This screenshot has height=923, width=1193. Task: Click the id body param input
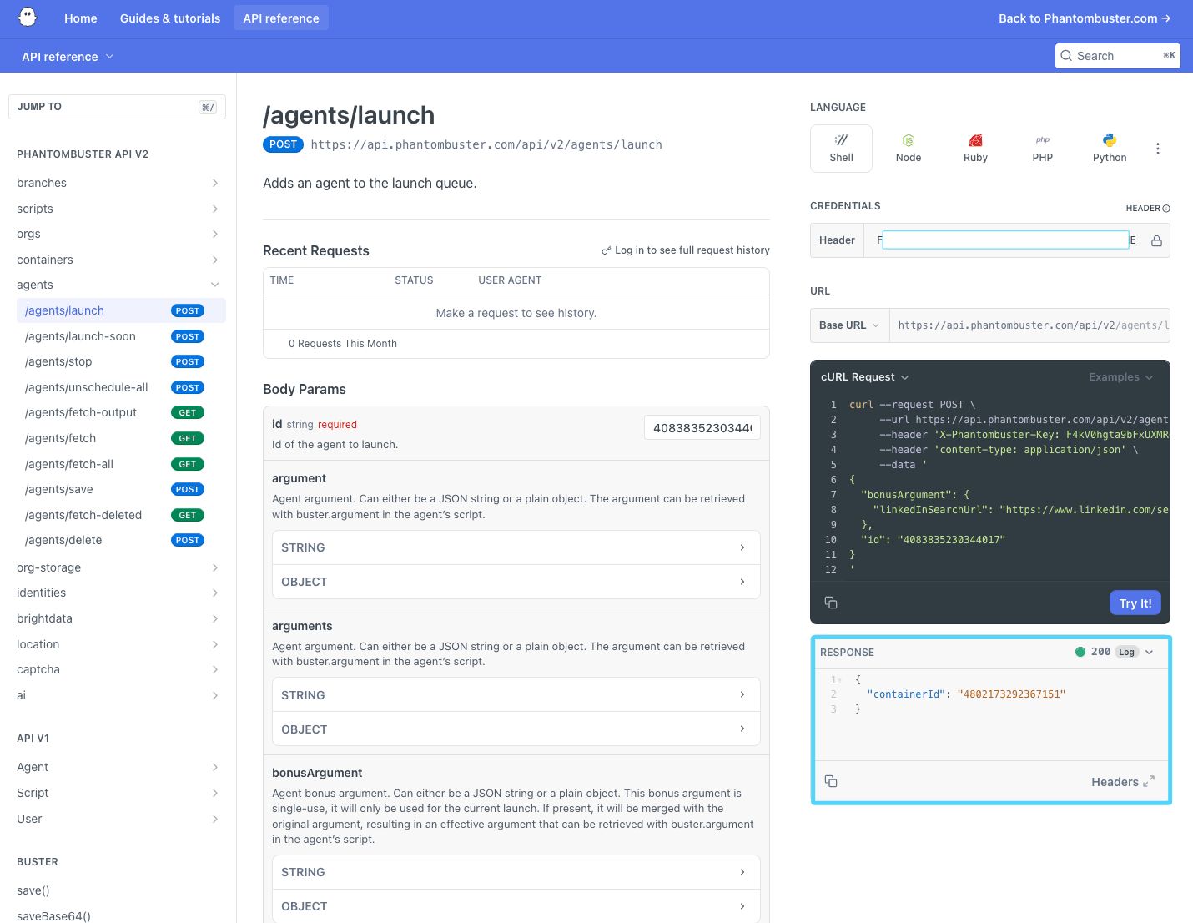tap(702, 428)
